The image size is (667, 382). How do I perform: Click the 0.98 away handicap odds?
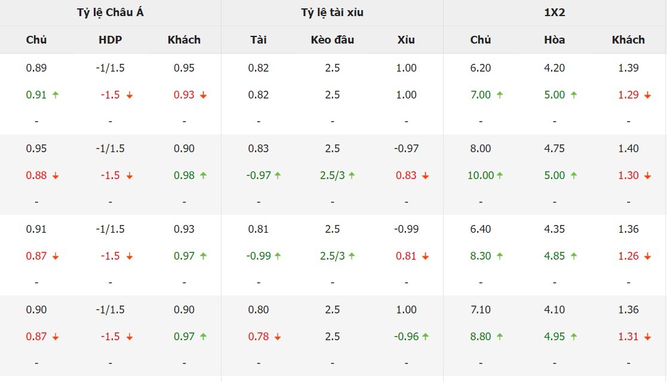coord(184,175)
